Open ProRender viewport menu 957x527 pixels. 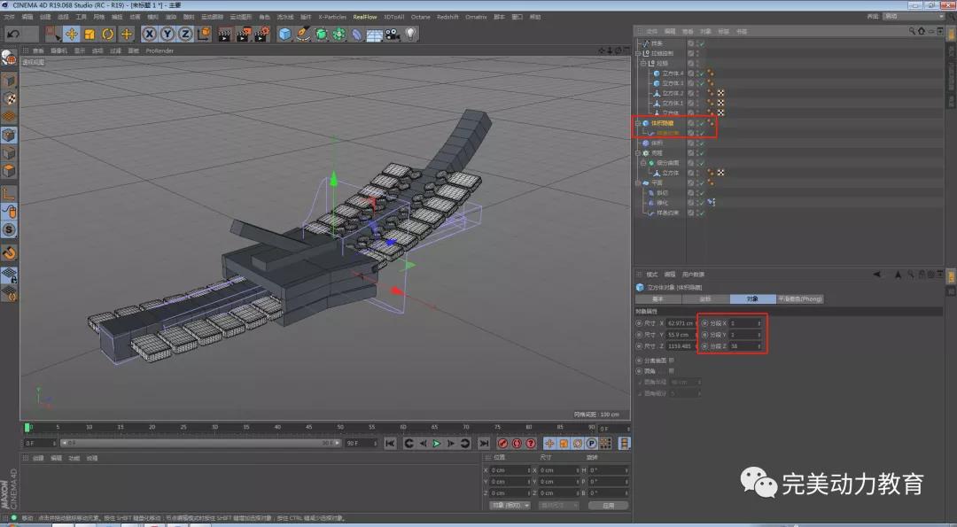[x=159, y=51]
